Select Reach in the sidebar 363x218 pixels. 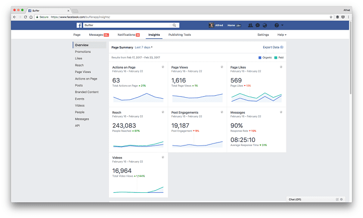click(79, 65)
